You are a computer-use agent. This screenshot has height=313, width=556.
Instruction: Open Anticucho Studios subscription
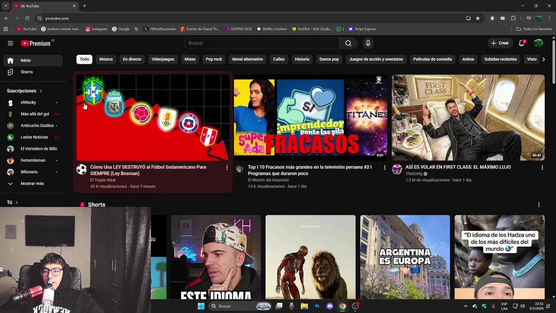point(33,126)
